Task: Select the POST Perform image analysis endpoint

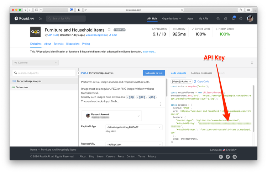Action: tap(44, 81)
